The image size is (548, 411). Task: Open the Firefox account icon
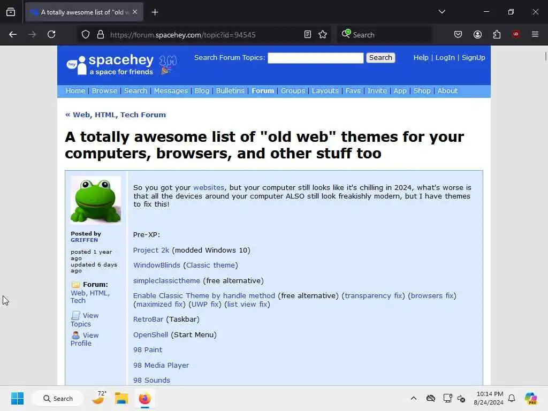pos(477,34)
